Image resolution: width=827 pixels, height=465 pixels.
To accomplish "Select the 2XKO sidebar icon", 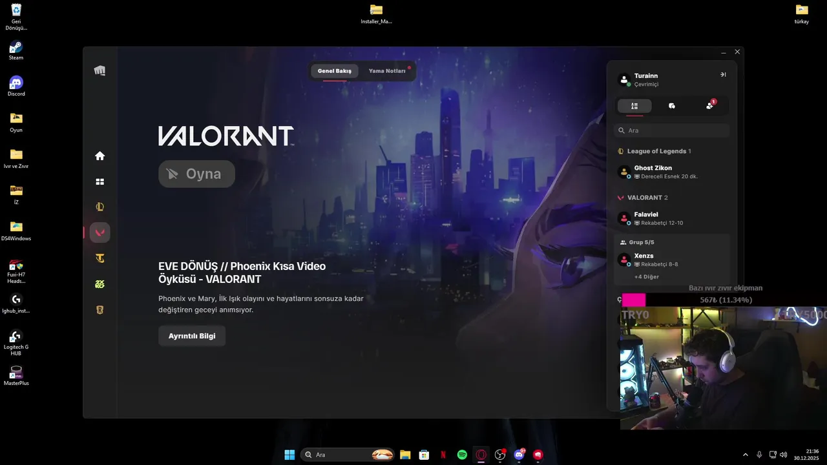I will pos(99,284).
